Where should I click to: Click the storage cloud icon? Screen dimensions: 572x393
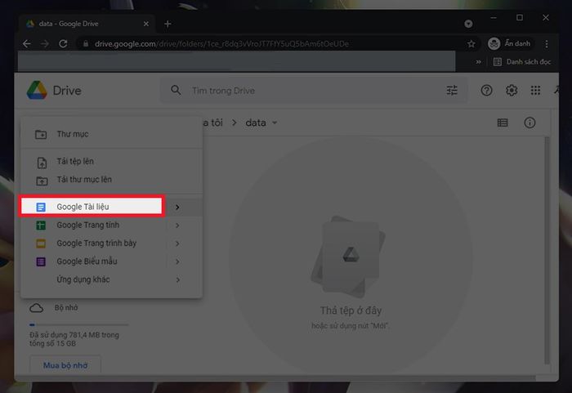point(36,308)
